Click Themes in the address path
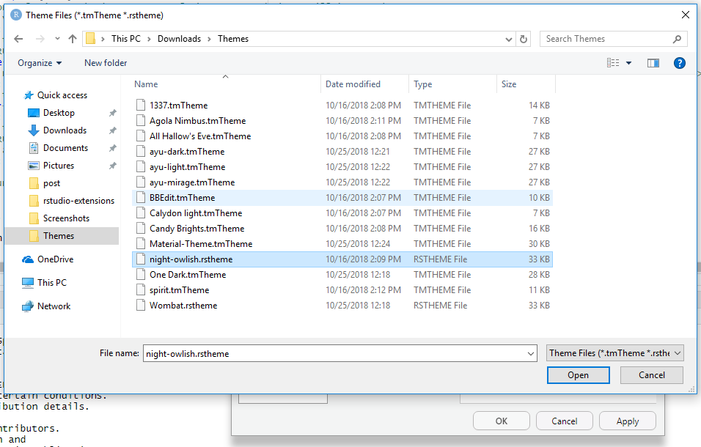The image size is (701, 447). tap(233, 39)
